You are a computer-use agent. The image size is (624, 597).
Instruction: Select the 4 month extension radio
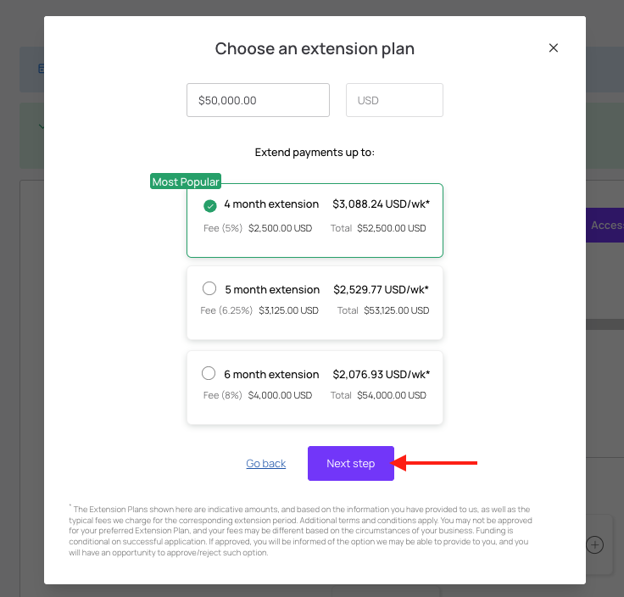click(x=209, y=206)
